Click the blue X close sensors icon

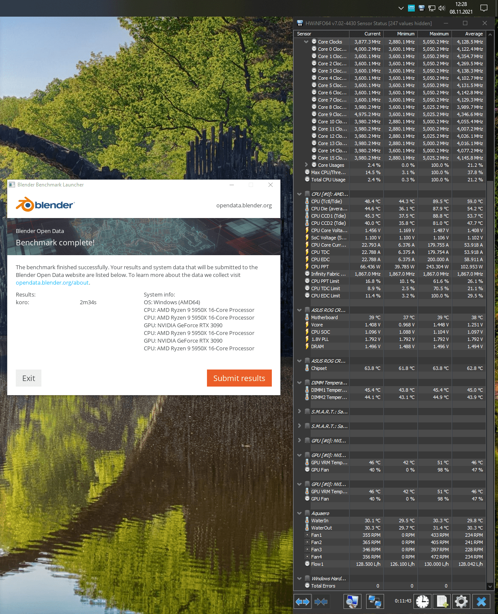(x=481, y=602)
